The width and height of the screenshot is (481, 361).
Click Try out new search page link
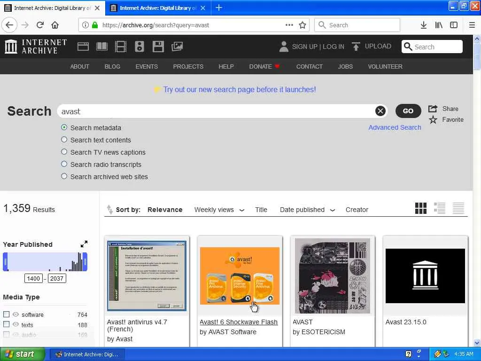pyautogui.click(x=239, y=89)
